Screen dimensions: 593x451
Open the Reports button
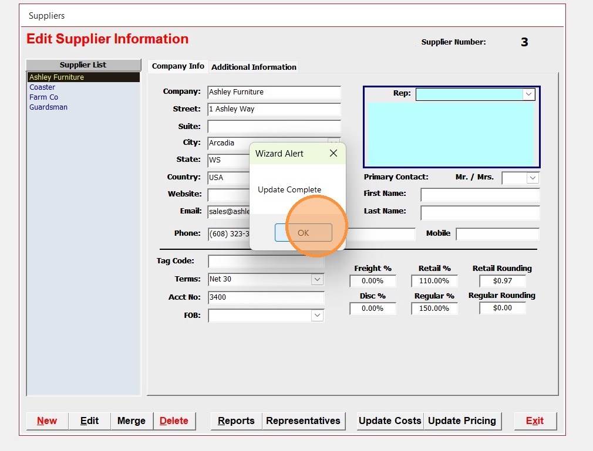(236, 421)
